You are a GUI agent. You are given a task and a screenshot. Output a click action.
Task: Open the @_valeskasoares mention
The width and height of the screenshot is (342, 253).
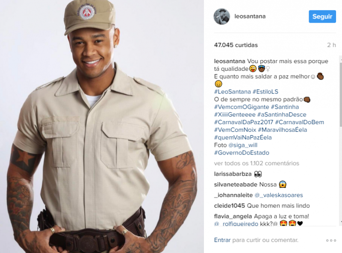click(x=279, y=195)
